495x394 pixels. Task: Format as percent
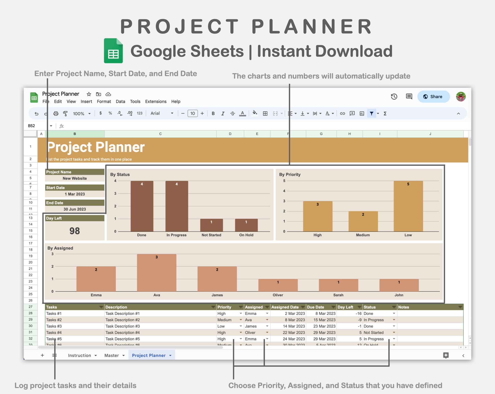point(110,113)
